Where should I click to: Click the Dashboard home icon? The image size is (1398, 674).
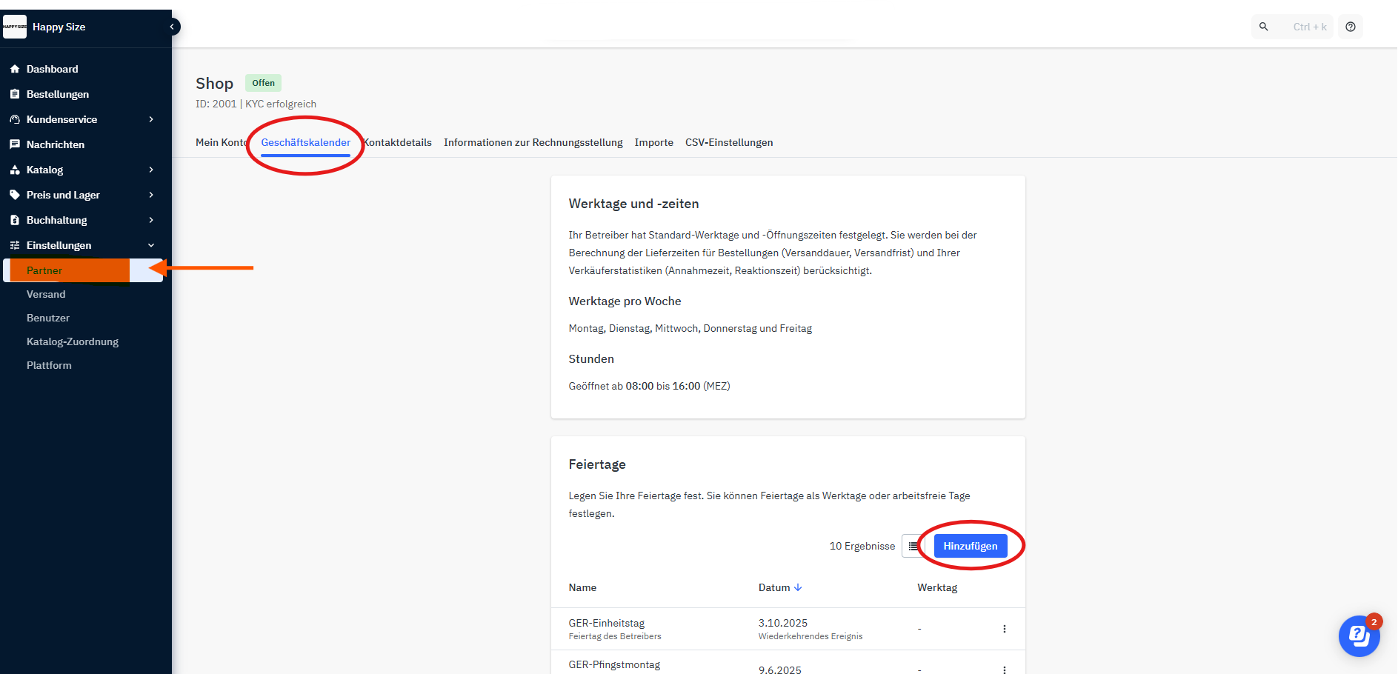[15, 69]
